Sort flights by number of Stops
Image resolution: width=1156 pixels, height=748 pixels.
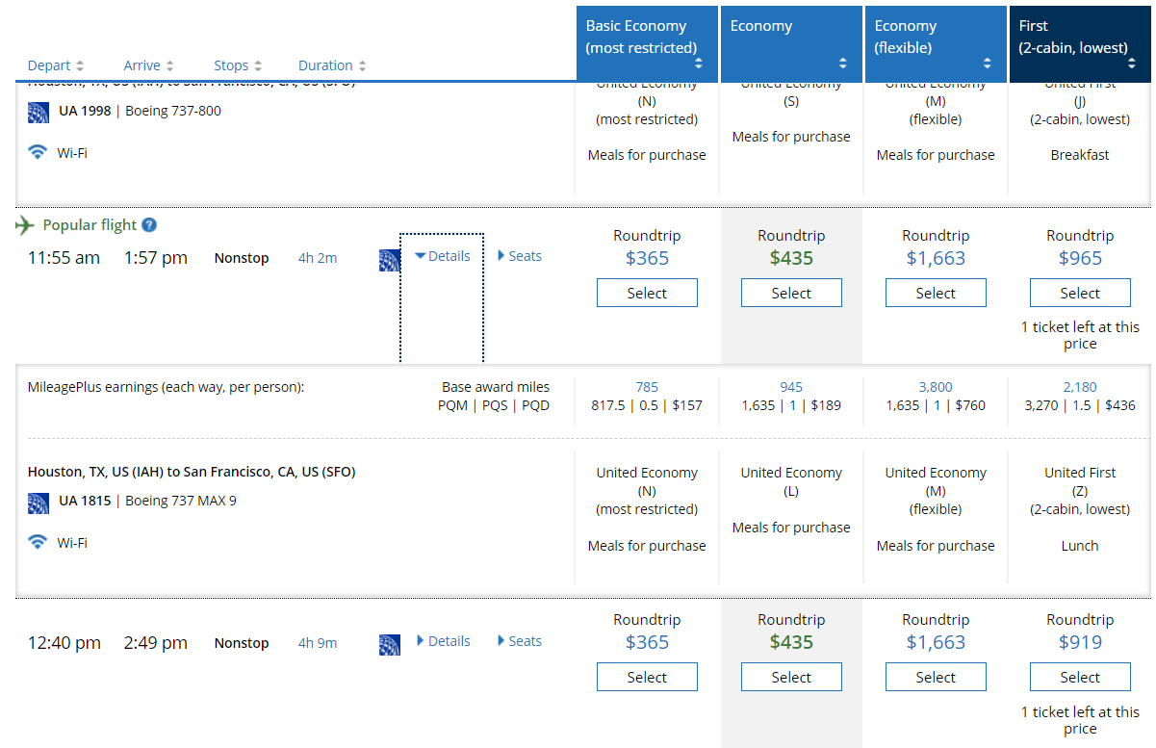(x=238, y=65)
